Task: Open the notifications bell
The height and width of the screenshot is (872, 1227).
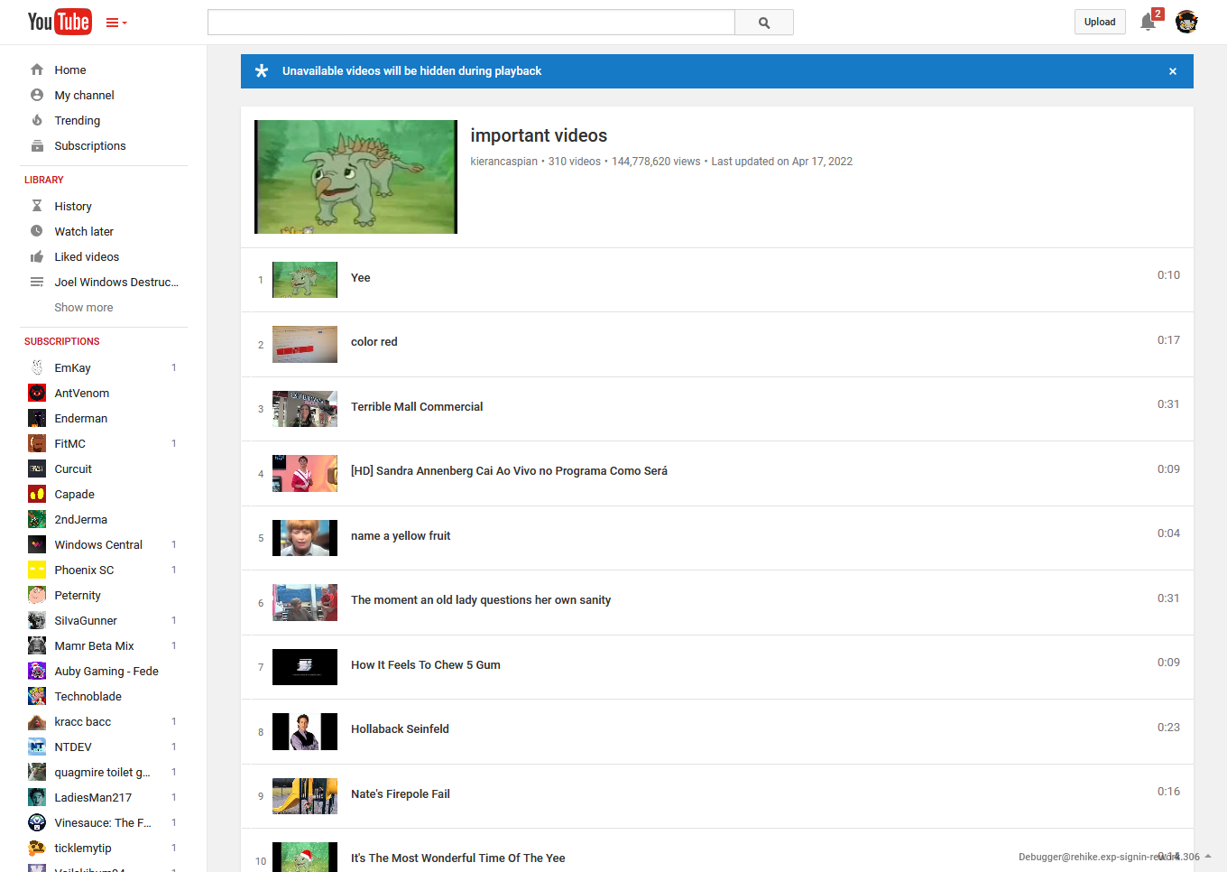Action: (1148, 22)
